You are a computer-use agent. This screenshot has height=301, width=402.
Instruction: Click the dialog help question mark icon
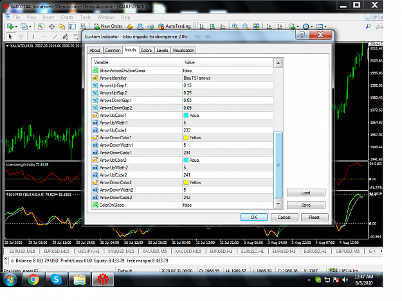pos(302,35)
